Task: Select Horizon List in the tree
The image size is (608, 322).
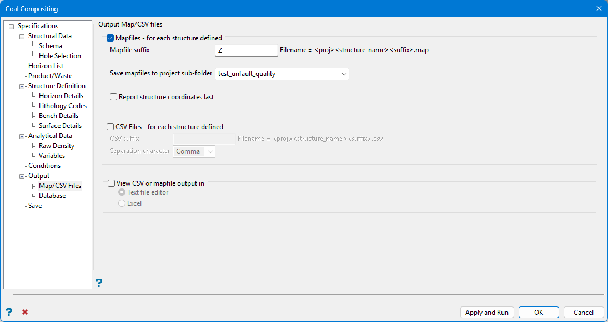Action: click(x=46, y=66)
